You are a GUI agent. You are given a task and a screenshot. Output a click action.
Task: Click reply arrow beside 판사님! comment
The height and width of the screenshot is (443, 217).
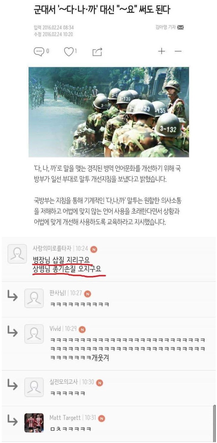[12, 296]
